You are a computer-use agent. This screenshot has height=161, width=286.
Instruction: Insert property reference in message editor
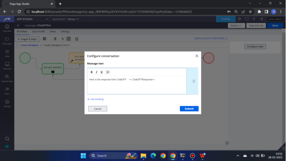[108, 72]
